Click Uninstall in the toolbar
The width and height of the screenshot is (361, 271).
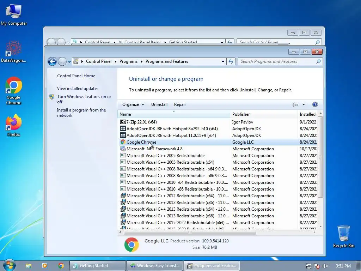159,104
